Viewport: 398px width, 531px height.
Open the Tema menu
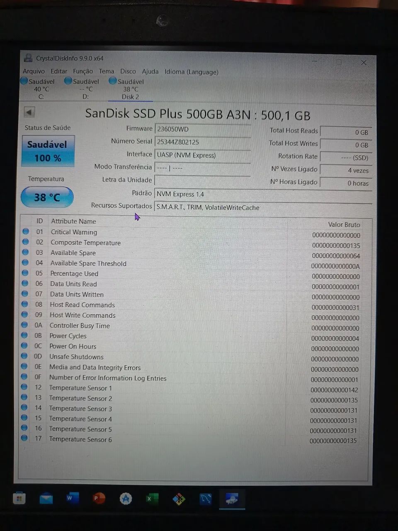click(x=107, y=71)
